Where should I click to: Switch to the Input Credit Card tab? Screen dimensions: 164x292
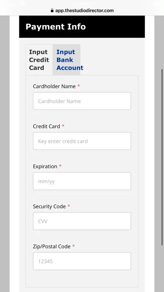[39, 60]
